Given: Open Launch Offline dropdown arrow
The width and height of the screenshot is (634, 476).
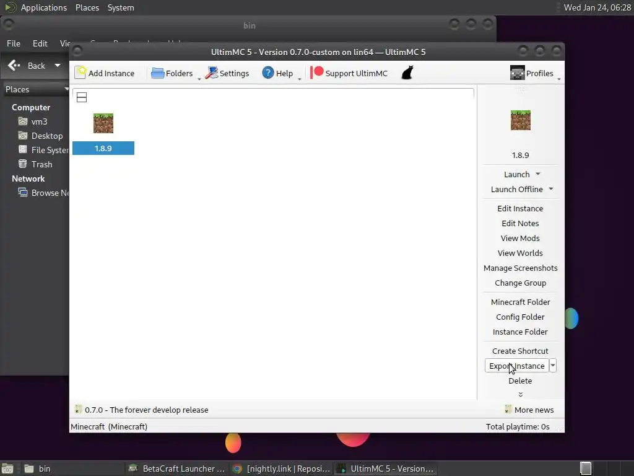Looking at the screenshot, I should point(551,189).
